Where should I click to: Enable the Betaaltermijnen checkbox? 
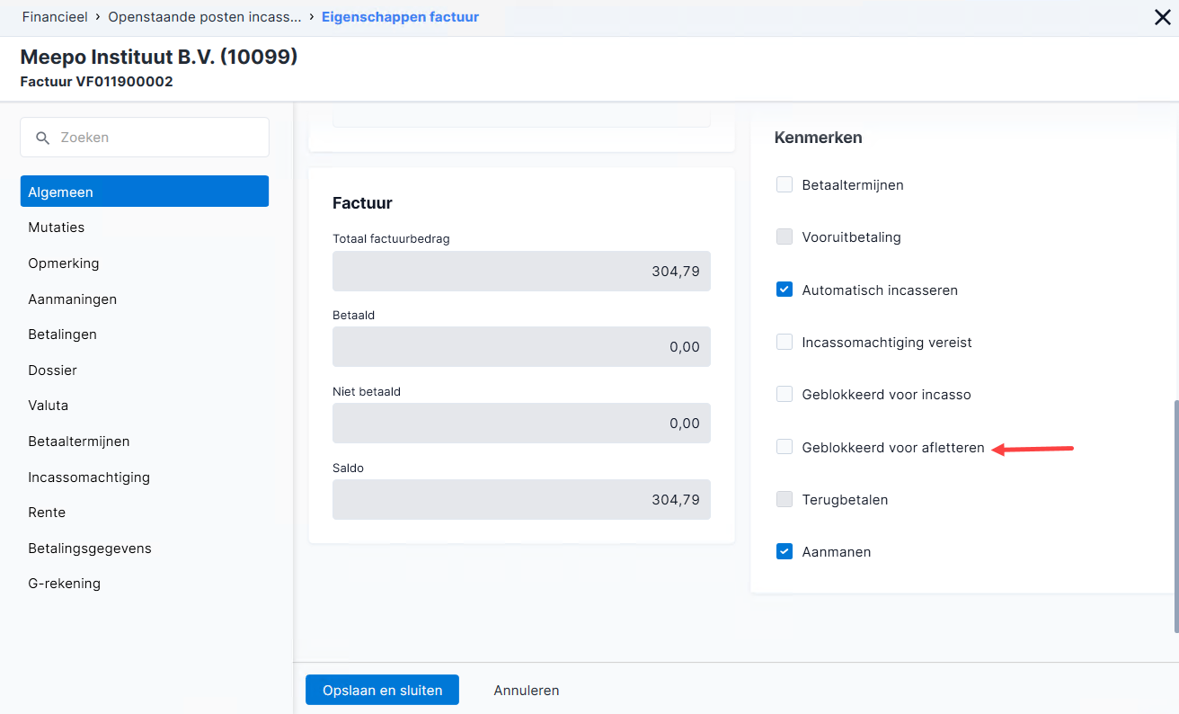point(785,184)
